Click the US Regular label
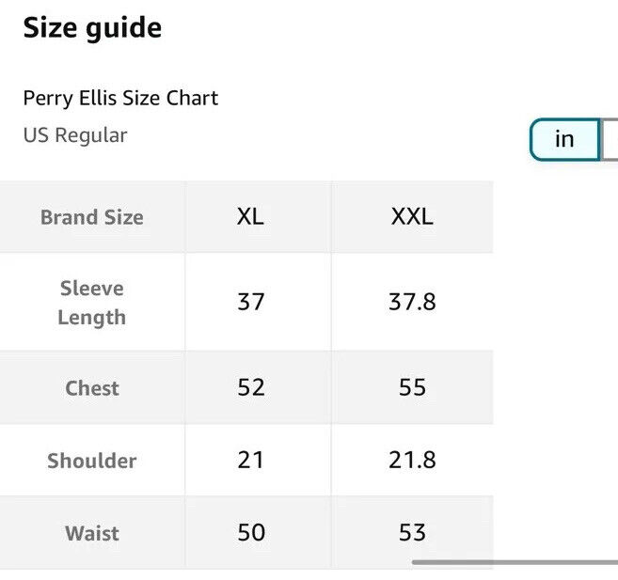The width and height of the screenshot is (618, 580). (75, 135)
